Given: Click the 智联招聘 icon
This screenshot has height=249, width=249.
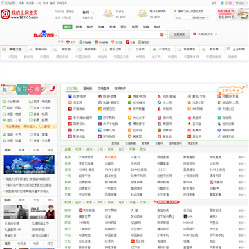Looking at the screenshot, I should point(219,130).
